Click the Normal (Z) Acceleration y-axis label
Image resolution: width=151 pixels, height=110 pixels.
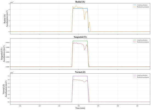point(5,89)
